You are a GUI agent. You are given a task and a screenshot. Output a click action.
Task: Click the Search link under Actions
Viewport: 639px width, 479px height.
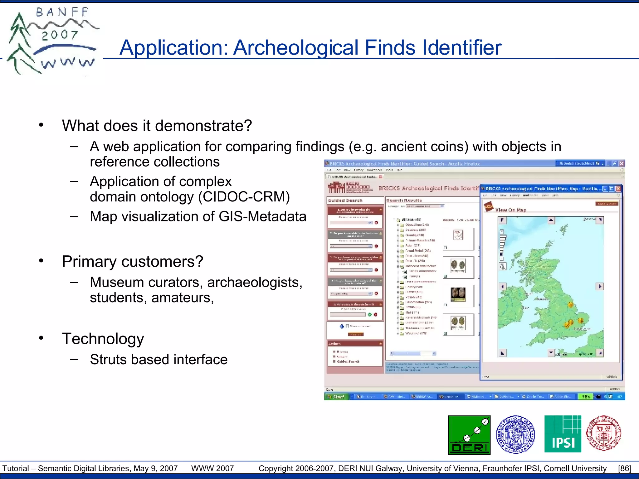point(342,356)
